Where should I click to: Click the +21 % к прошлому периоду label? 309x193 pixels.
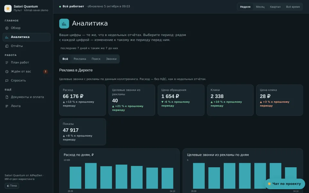128,108
